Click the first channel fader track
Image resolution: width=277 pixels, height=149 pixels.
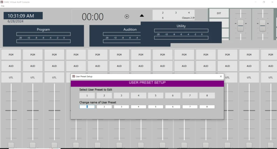(x=11, y=112)
